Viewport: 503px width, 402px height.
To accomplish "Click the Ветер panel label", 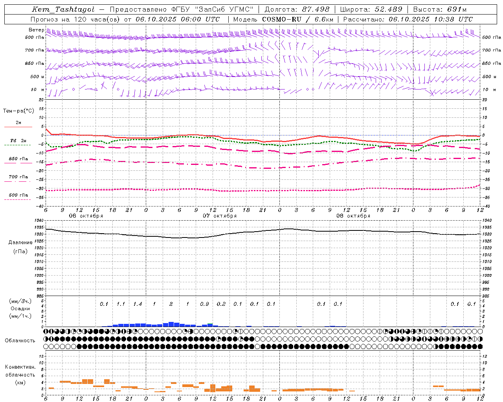I will pyautogui.click(x=36, y=30).
